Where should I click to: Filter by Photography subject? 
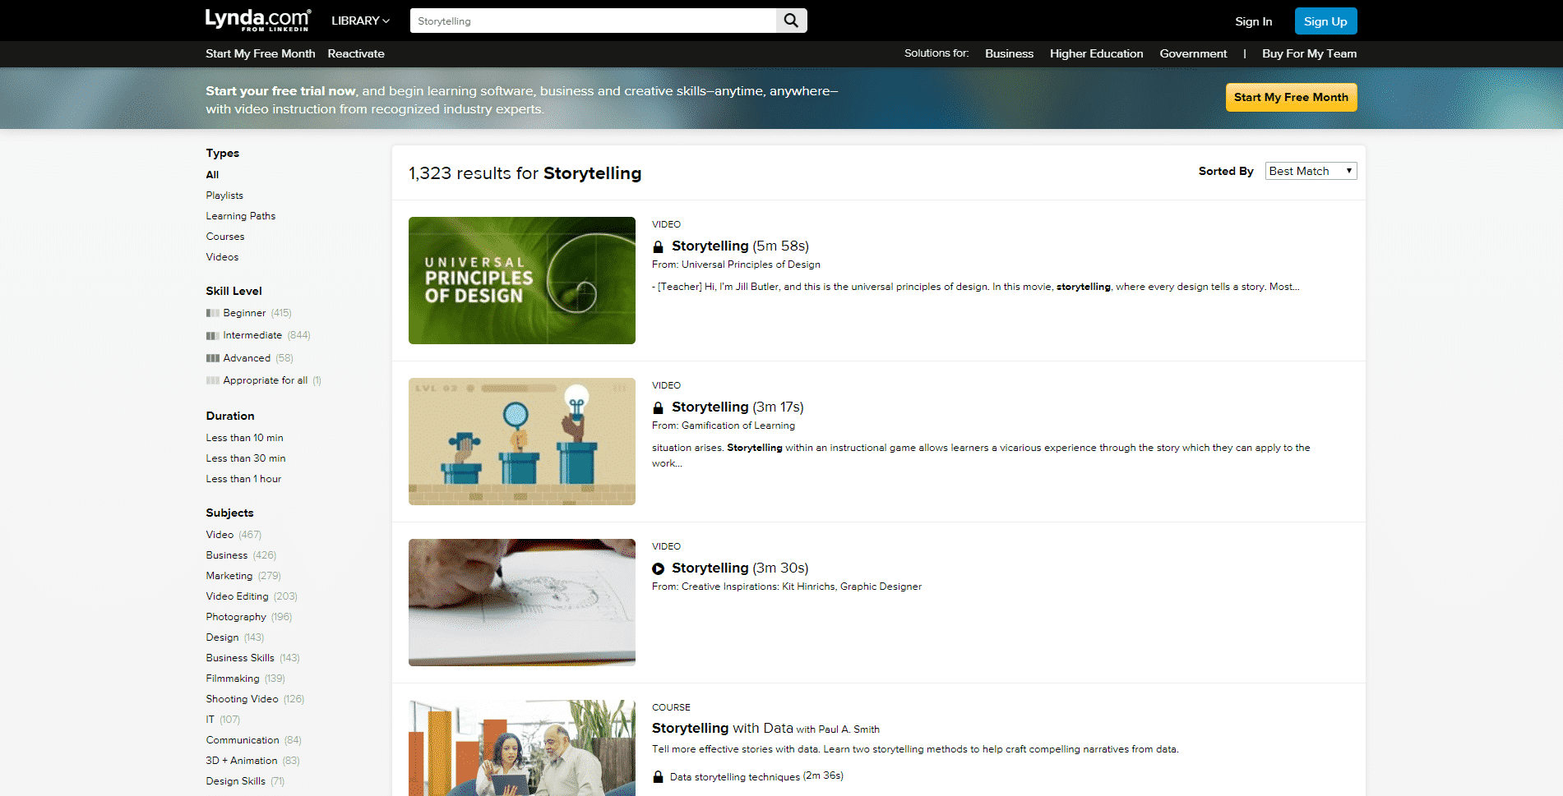(236, 617)
